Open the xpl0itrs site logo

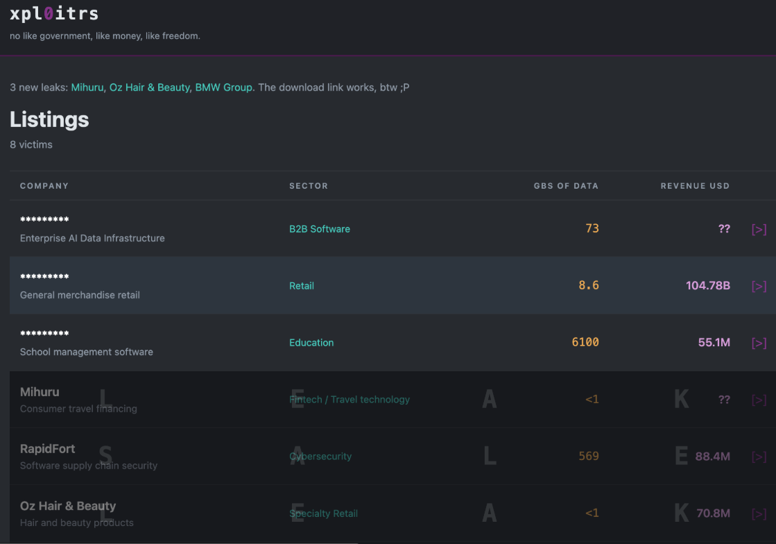(x=54, y=14)
